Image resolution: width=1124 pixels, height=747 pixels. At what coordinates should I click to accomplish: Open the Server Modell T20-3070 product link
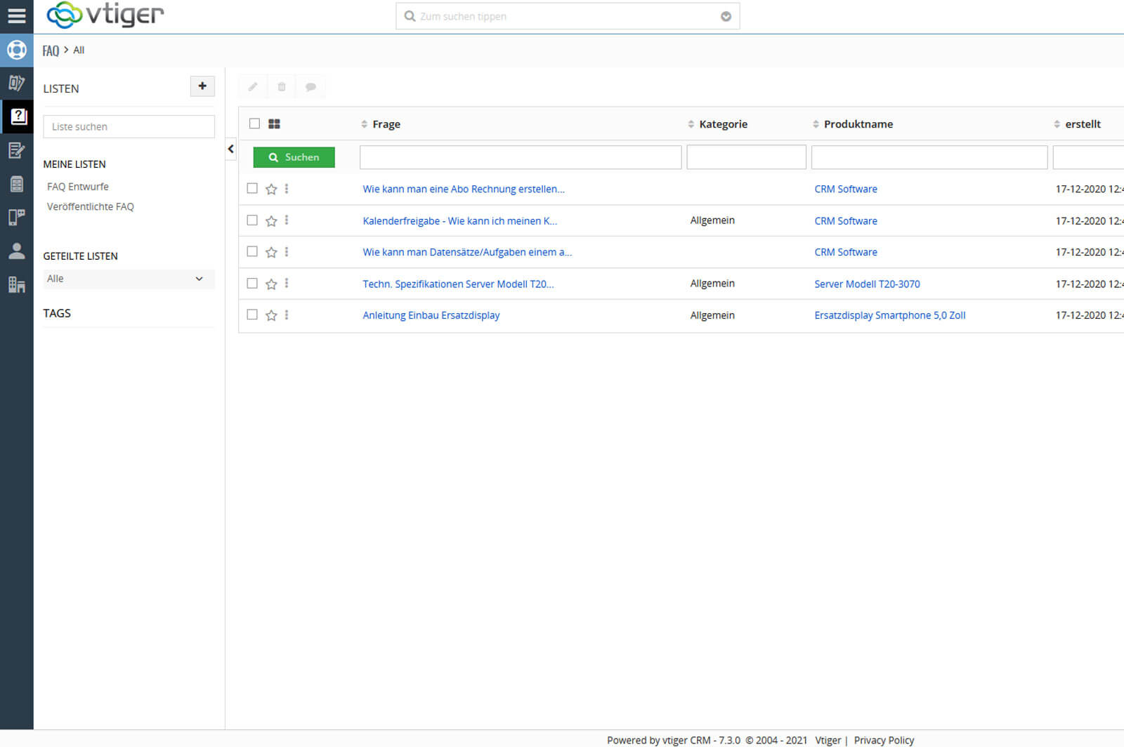[867, 284]
